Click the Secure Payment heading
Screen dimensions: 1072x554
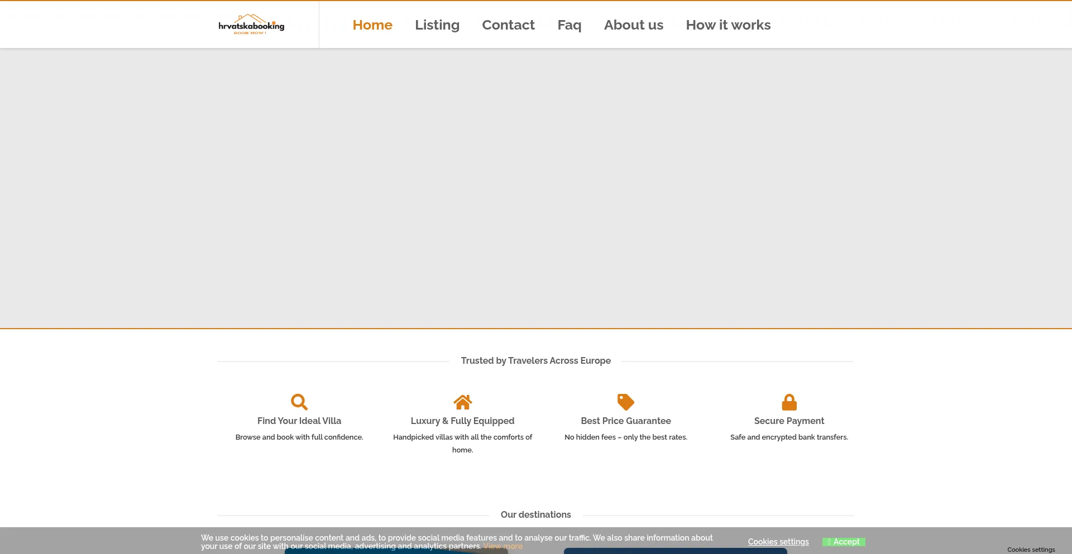click(789, 421)
